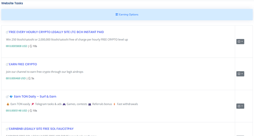Click description 'Win 250 litoshi/satoshi' text
The height and width of the screenshot is (136, 254).
pos(67,39)
